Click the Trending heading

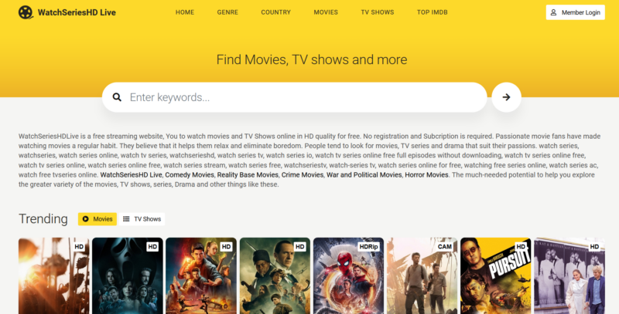[43, 219]
